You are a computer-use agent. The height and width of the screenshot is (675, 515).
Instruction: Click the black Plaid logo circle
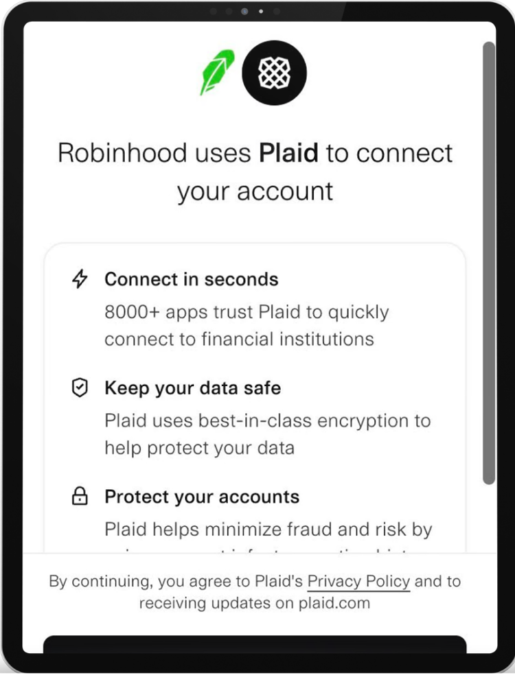[274, 73]
